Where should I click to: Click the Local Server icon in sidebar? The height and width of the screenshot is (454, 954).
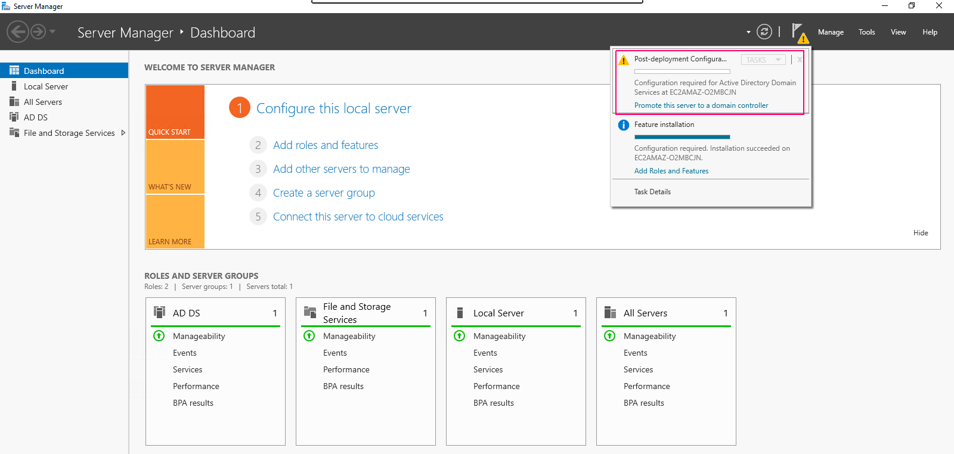click(14, 86)
